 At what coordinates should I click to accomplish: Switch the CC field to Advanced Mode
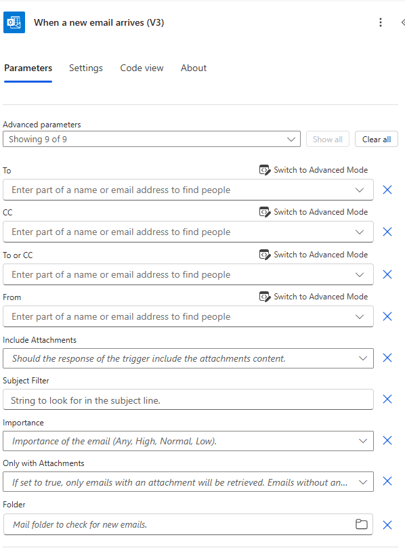314,212
